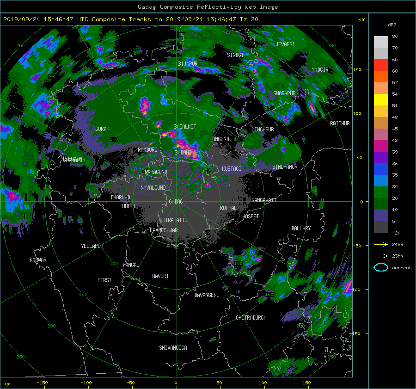Viewport: 416px width, 389px height.
Task: Select the NARAGUND city label
Action: (x=156, y=172)
